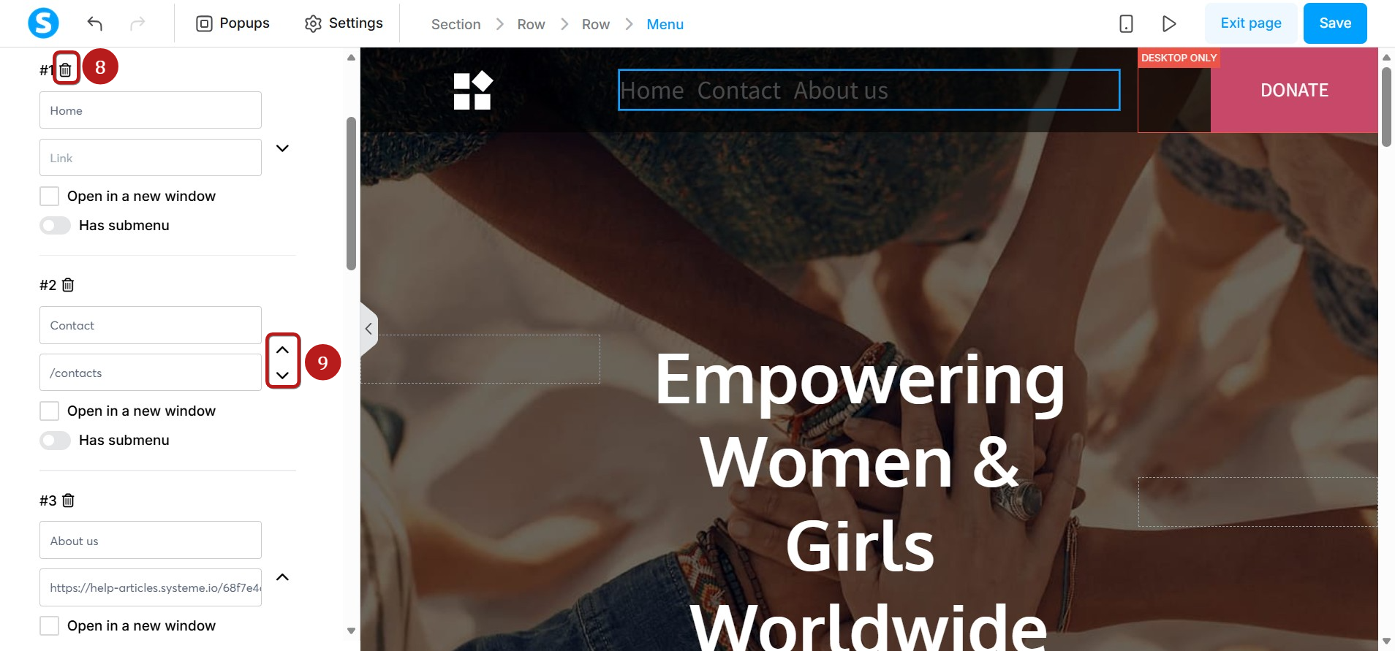
Task: Move About us item up with chevron
Action: click(x=282, y=577)
